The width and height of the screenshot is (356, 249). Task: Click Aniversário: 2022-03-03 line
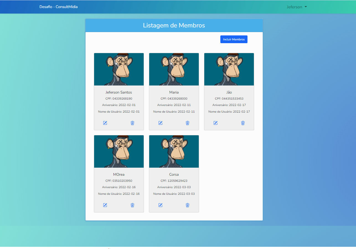coord(174,187)
